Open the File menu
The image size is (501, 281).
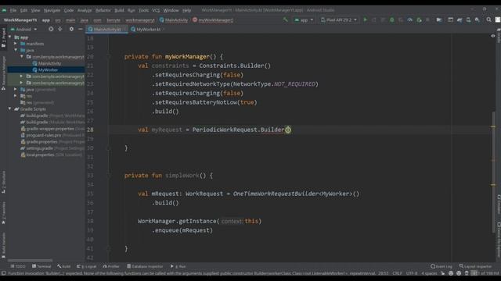click(x=13, y=10)
